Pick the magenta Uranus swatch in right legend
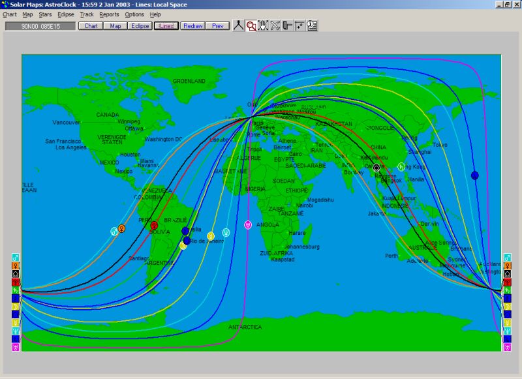This screenshot has height=379, width=522. [x=507, y=347]
